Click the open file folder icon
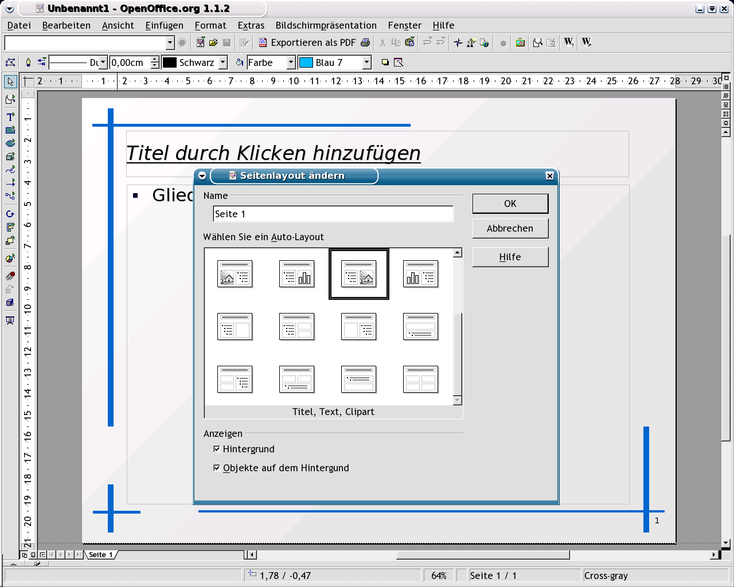 213,42
